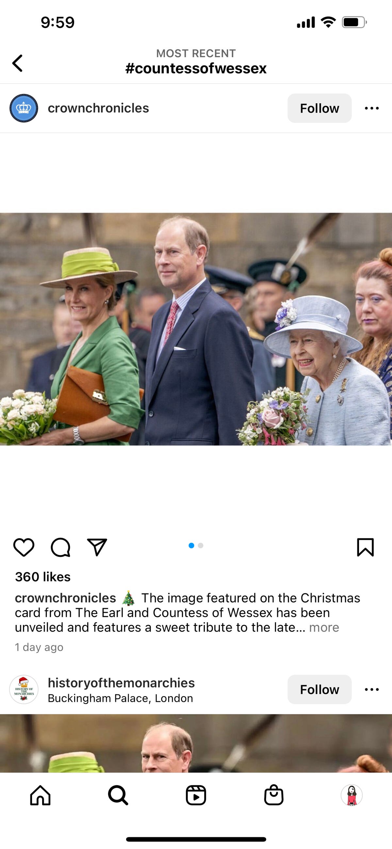Follow the crownchronicles account
392x849 pixels.
click(x=319, y=108)
